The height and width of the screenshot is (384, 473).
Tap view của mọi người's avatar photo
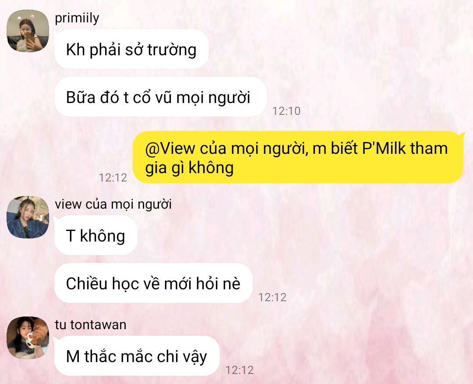coord(28,217)
